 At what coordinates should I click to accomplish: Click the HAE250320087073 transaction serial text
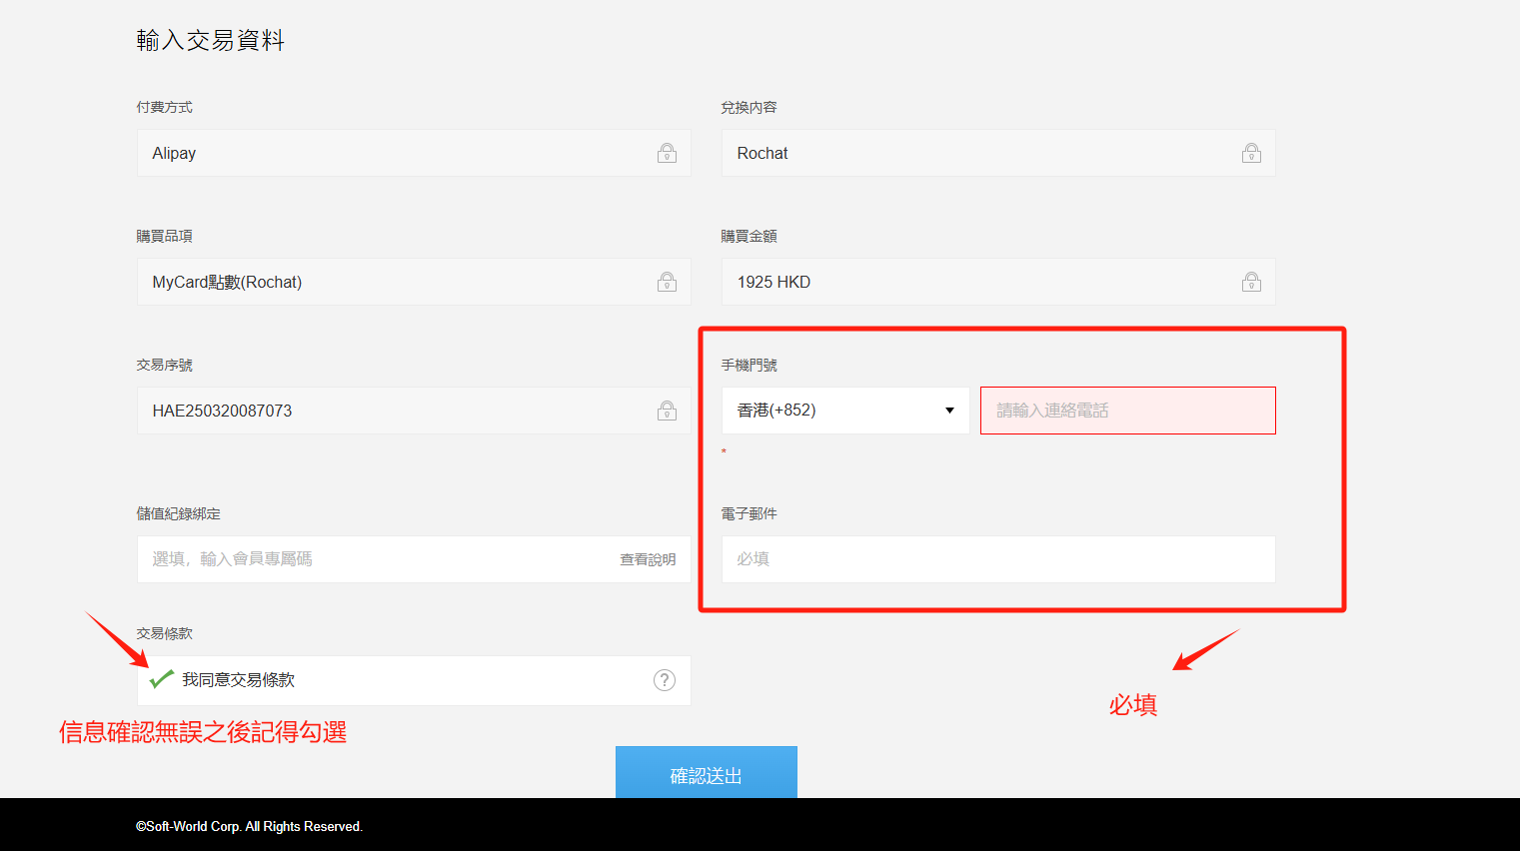tap(222, 411)
